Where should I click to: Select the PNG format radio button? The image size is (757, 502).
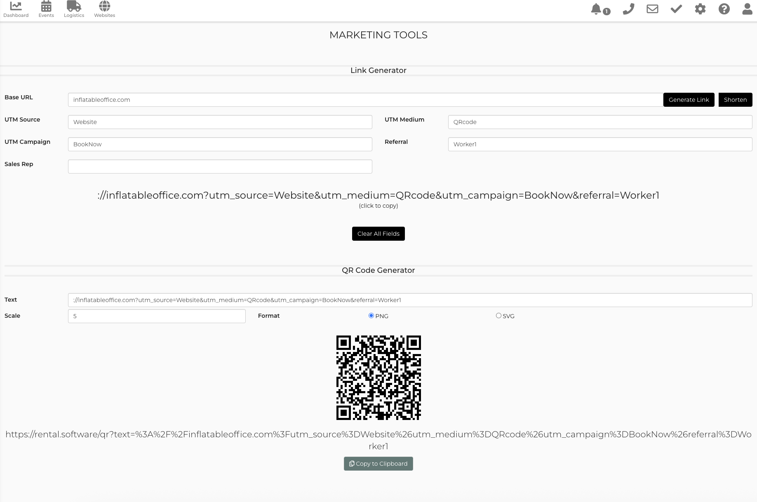coord(371,316)
